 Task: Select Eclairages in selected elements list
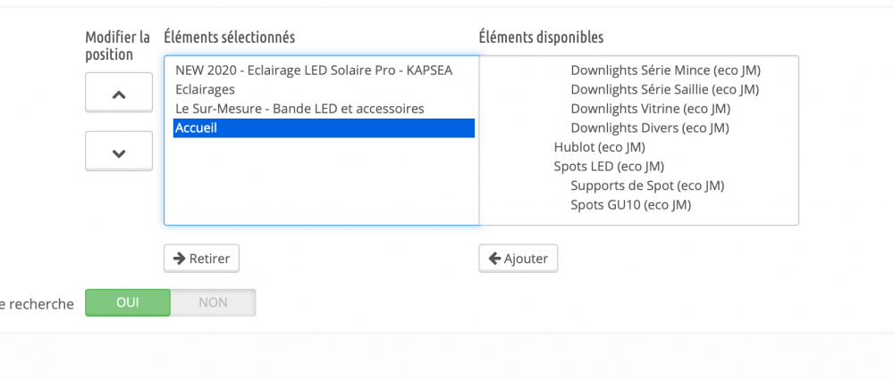pos(206,89)
